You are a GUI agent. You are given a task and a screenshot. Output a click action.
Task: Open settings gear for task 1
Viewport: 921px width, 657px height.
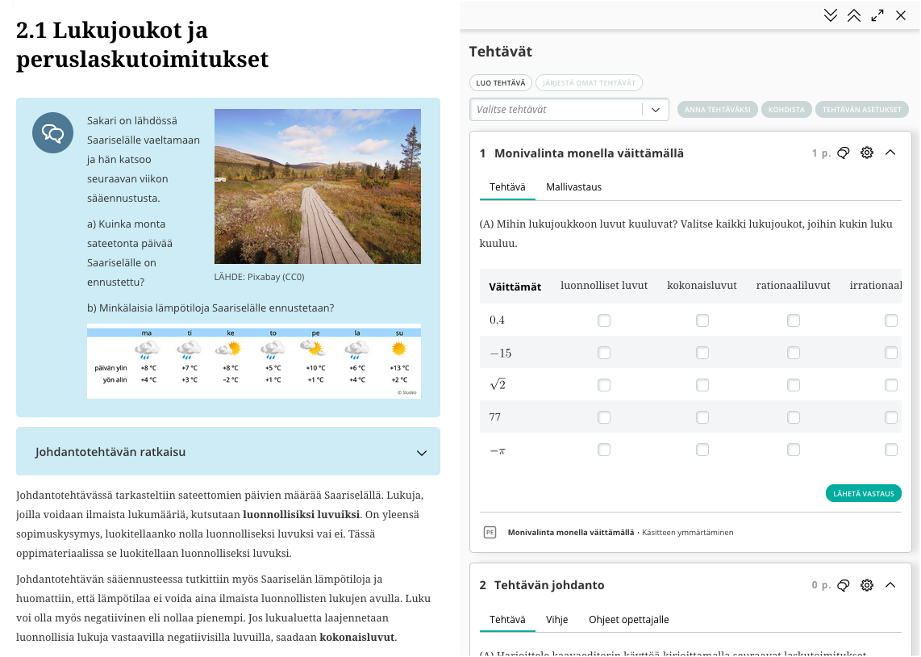point(867,153)
